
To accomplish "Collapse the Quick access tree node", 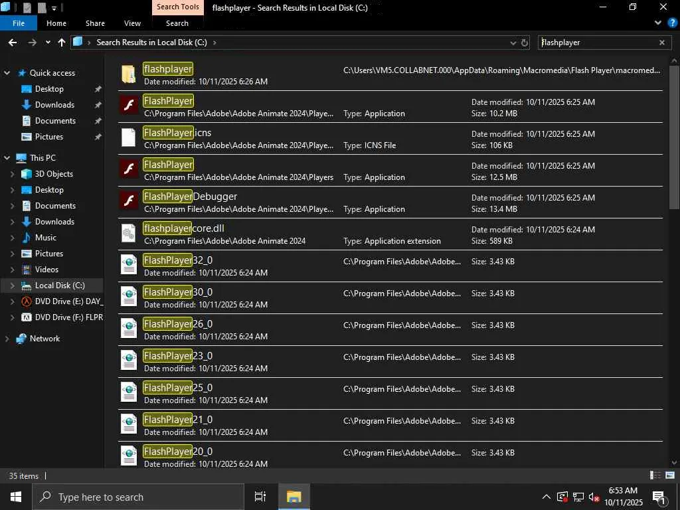I will tap(7, 73).
